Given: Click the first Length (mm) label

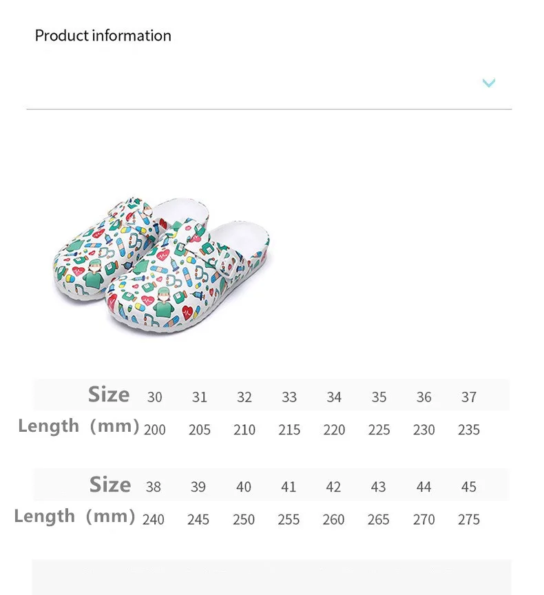Looking at the screenshot, I should [x=79, y=426].
